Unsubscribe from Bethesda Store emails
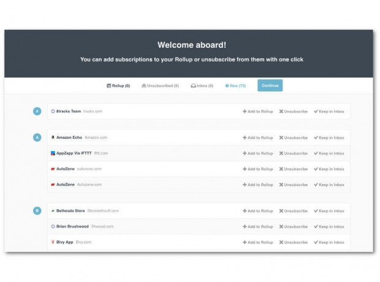Viewport: 380px width, 282px height. tap(294, 210)
